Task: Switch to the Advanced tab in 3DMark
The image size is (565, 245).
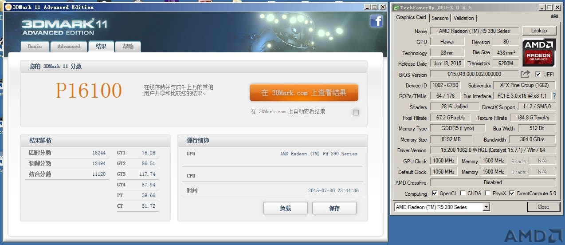Action: point(69,47)
